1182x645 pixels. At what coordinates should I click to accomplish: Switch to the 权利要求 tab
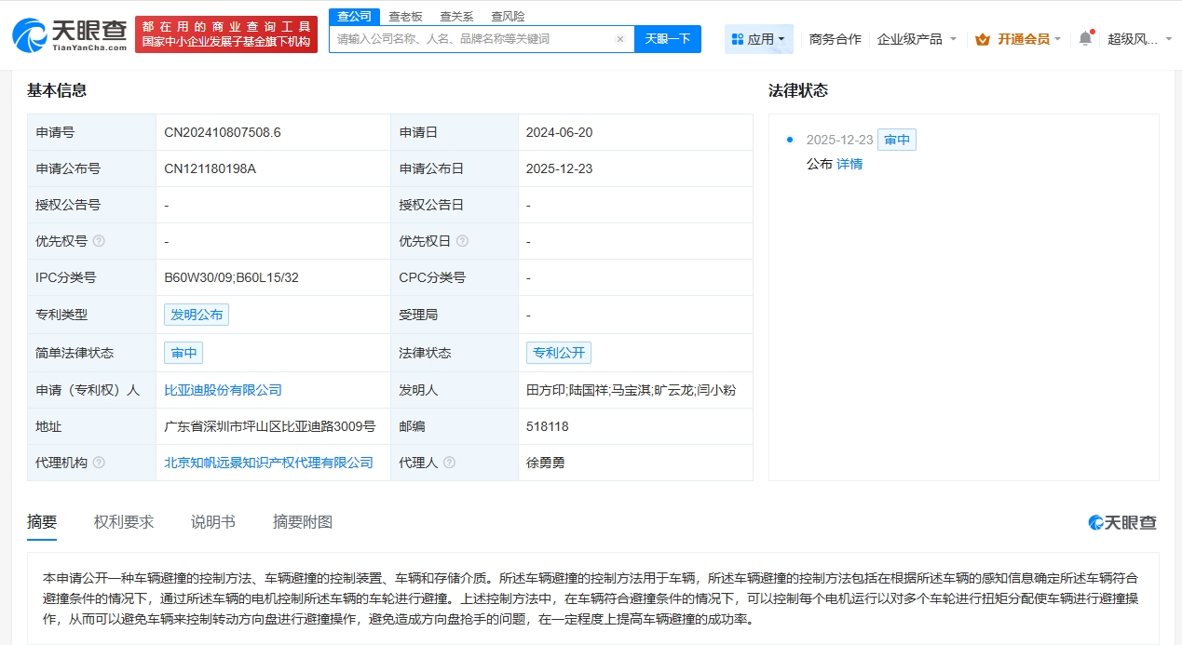[x=124, y=522]
